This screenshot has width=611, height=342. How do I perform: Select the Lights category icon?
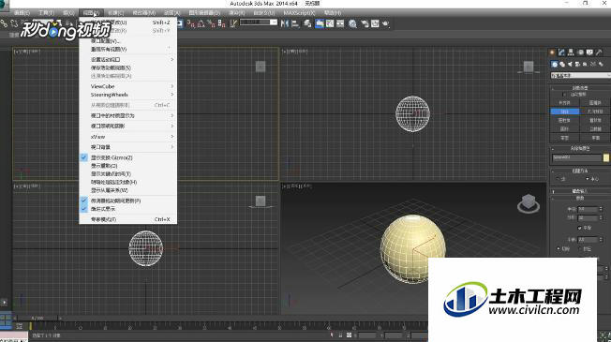click(570, 65)
